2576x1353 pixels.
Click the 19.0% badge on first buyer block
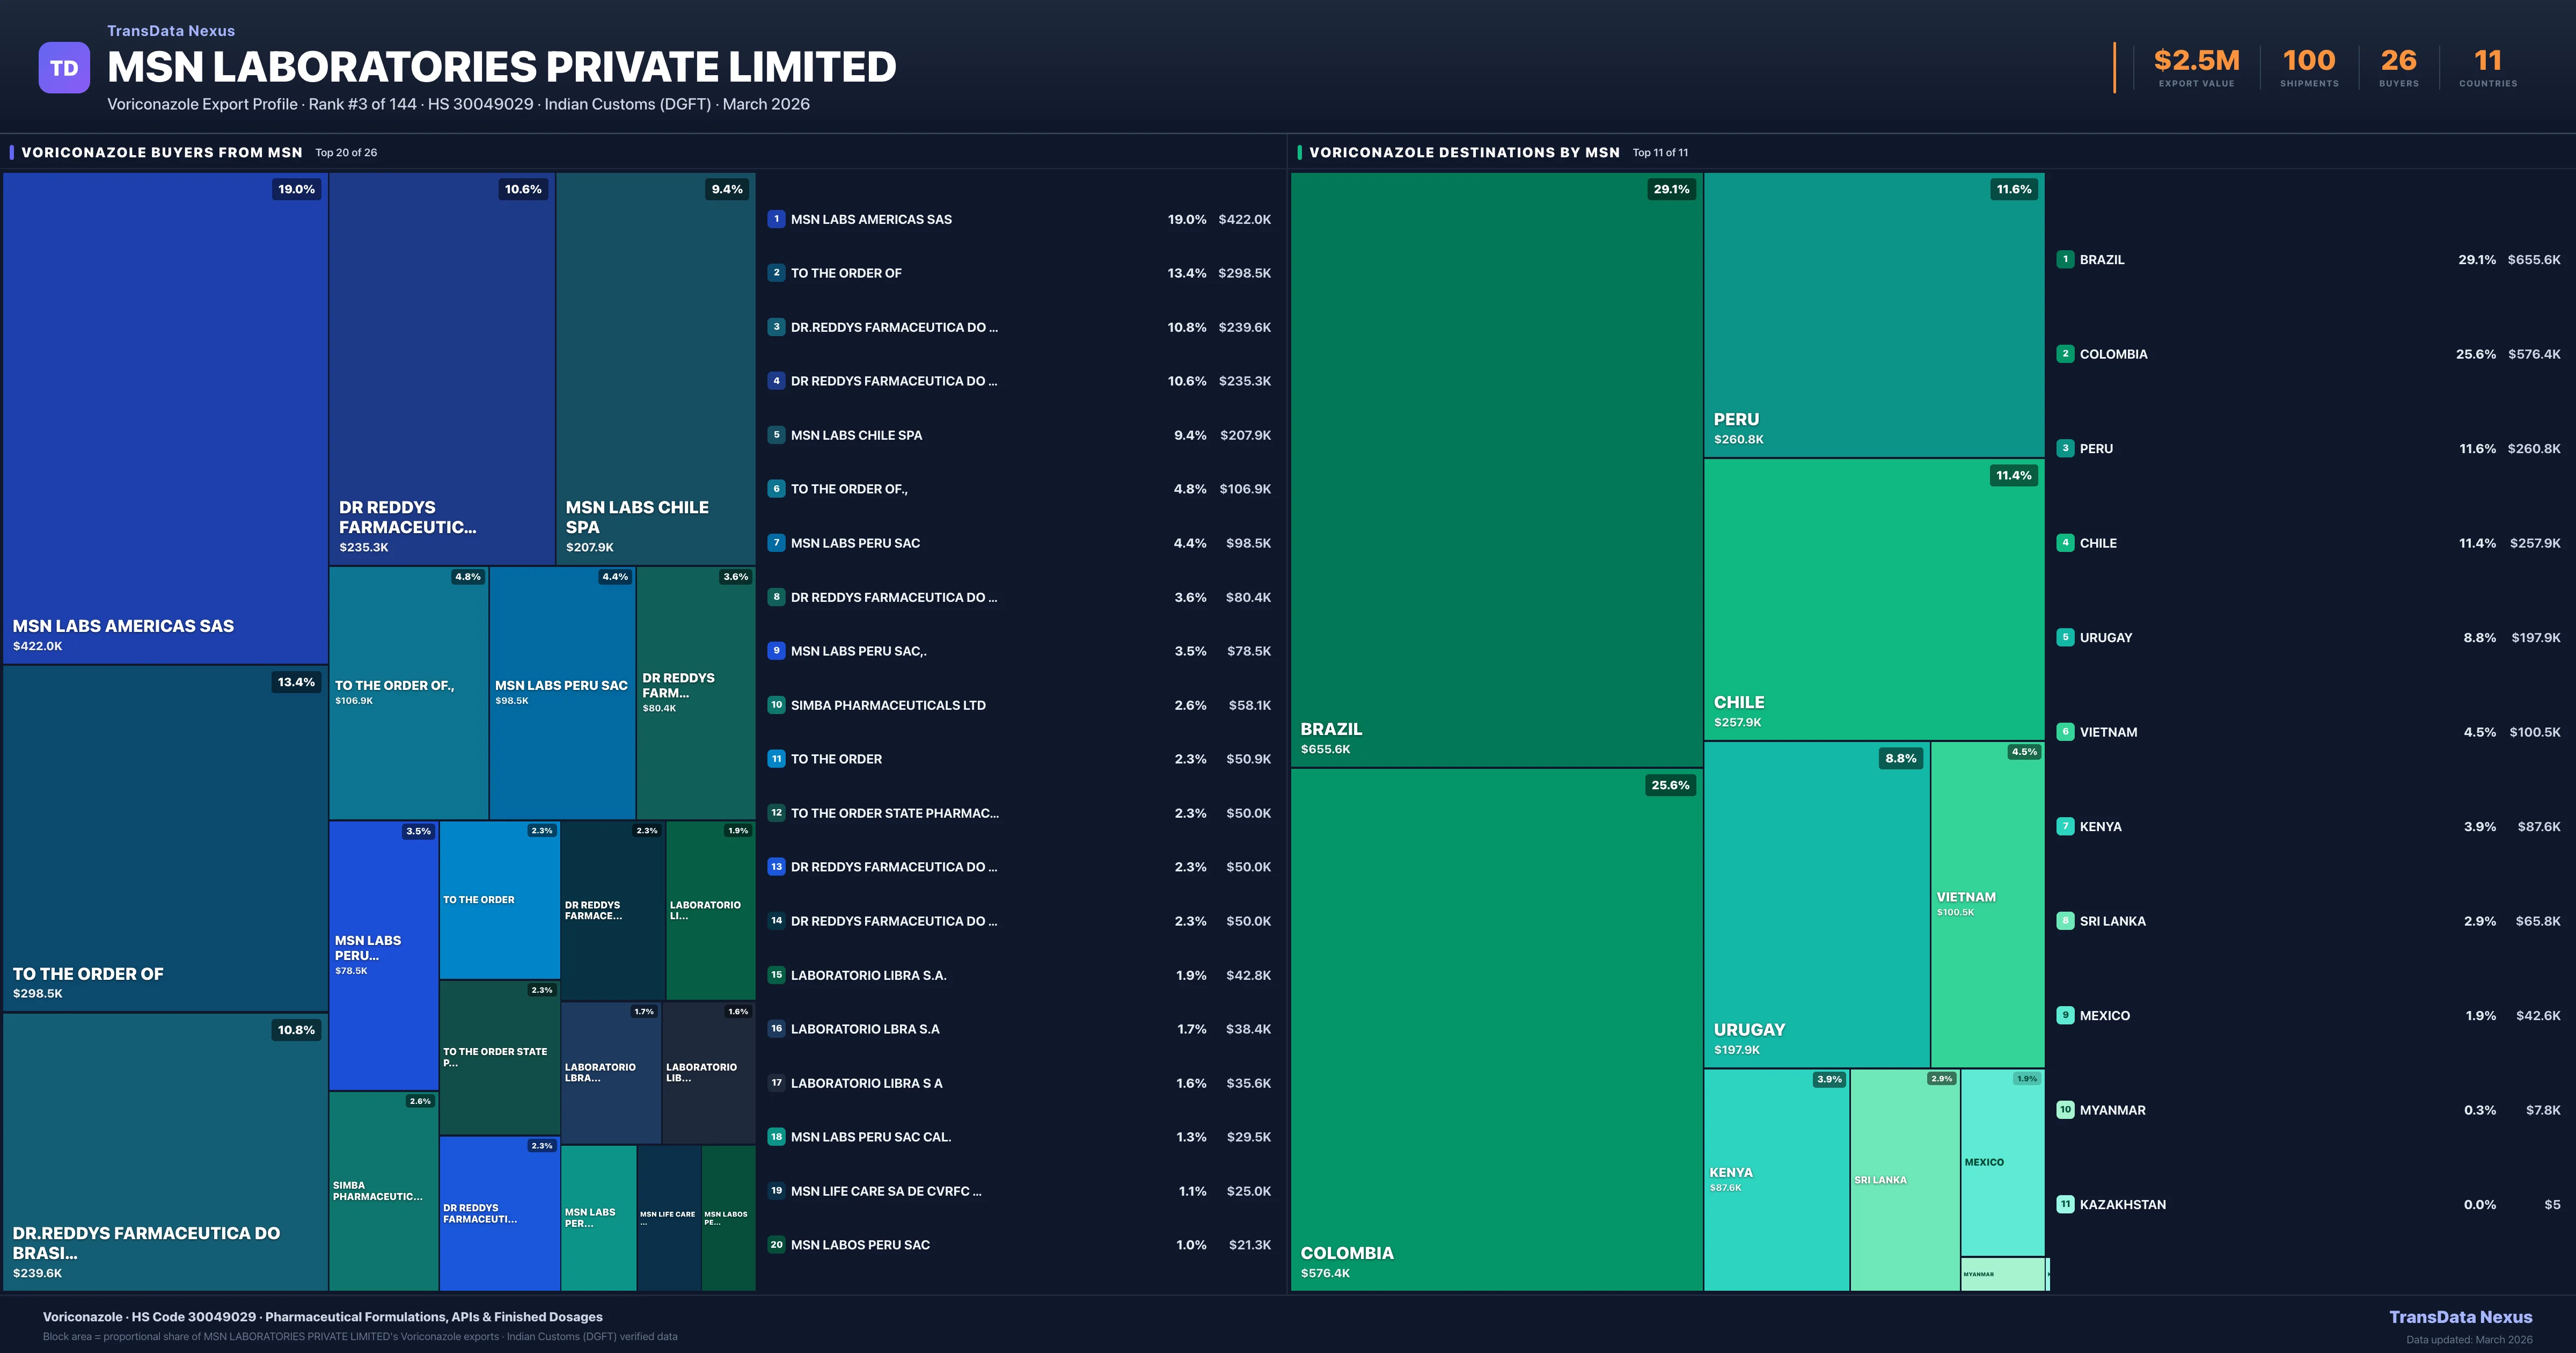coord(296,189)
